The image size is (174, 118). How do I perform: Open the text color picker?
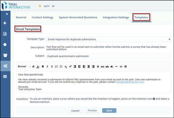[x=38, y=66]
